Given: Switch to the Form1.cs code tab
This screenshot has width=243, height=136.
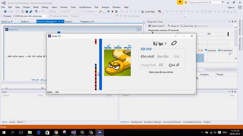Looking at the screenshot, I should click(6, 22).
